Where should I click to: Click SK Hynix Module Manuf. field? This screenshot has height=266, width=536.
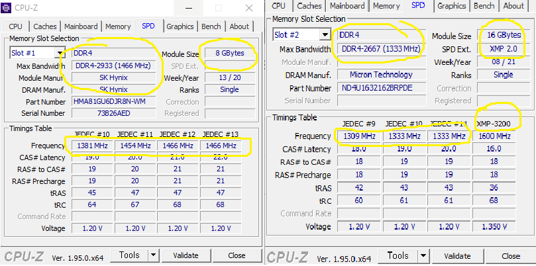pos(113,77)
